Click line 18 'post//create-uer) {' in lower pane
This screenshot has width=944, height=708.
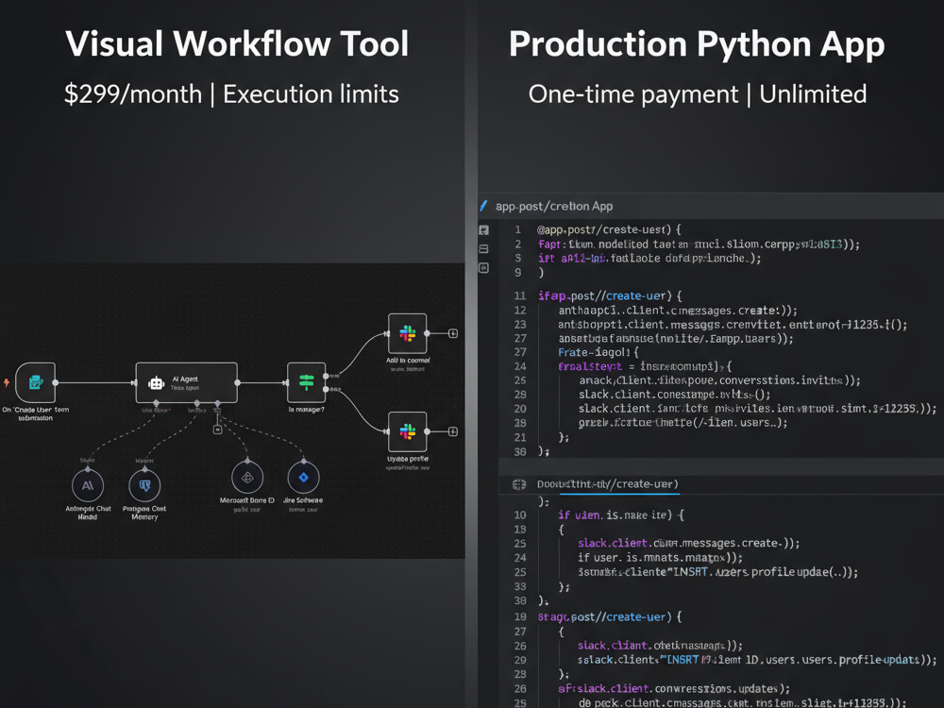pyautogui.click(x=610, y=617)
